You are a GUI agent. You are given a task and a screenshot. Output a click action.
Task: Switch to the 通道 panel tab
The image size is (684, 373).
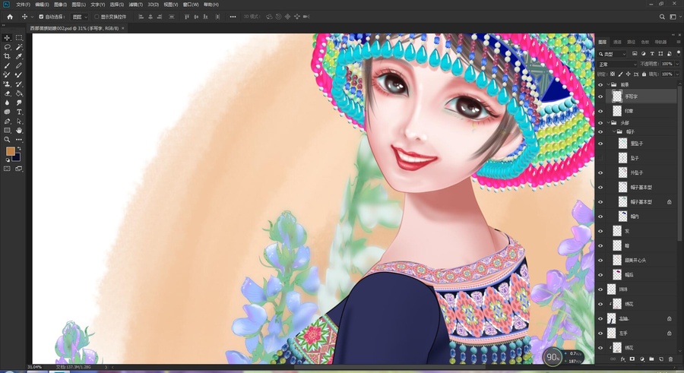point(617,42)
